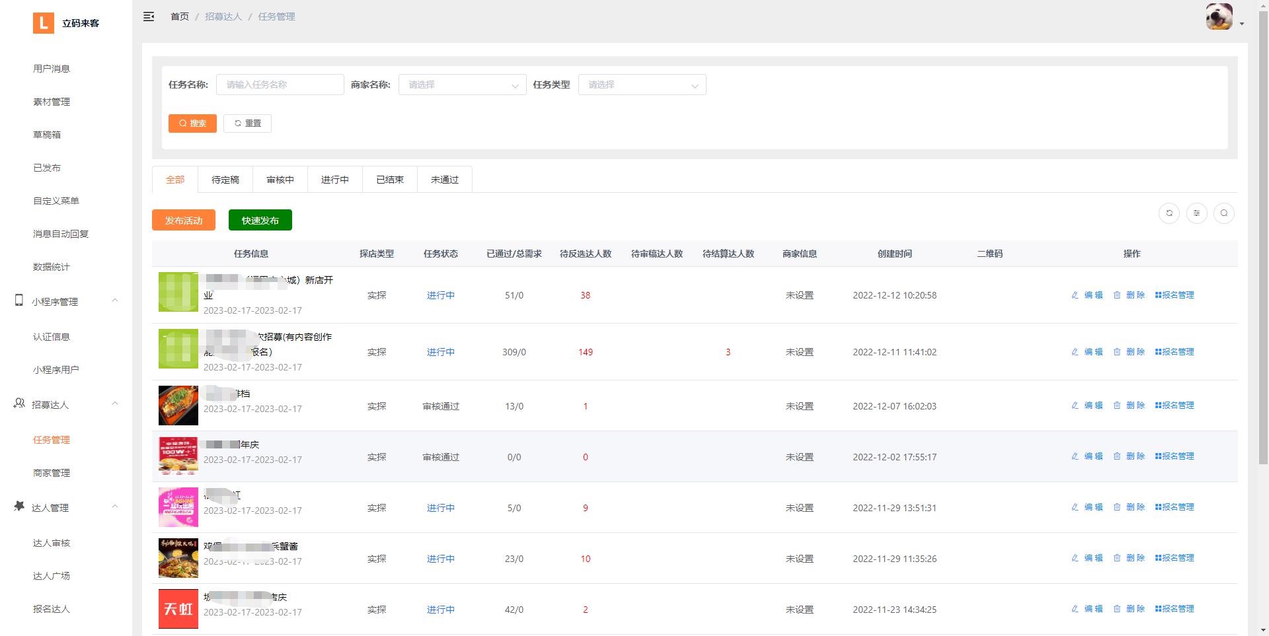This screenshot has width=1269, height=636.
Task: Open the grilled fish task thumbnail
Action: coord(178,406)
